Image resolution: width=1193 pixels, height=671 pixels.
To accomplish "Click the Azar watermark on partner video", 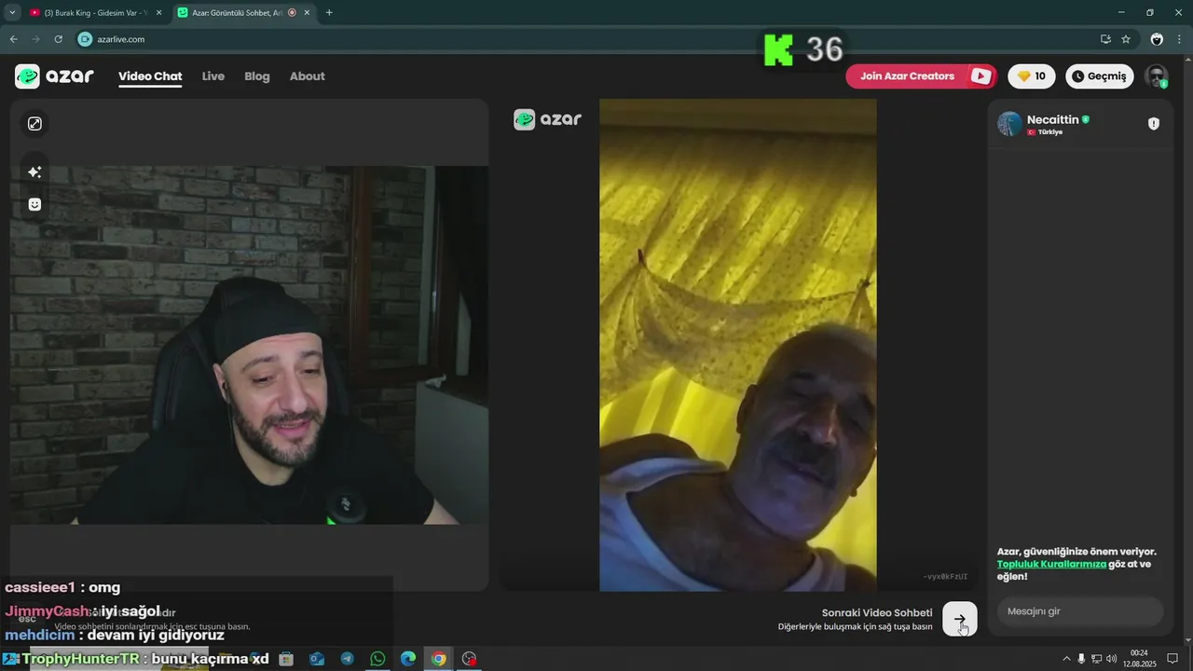I will point(547,119).
